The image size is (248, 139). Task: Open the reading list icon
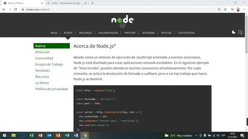232,9
